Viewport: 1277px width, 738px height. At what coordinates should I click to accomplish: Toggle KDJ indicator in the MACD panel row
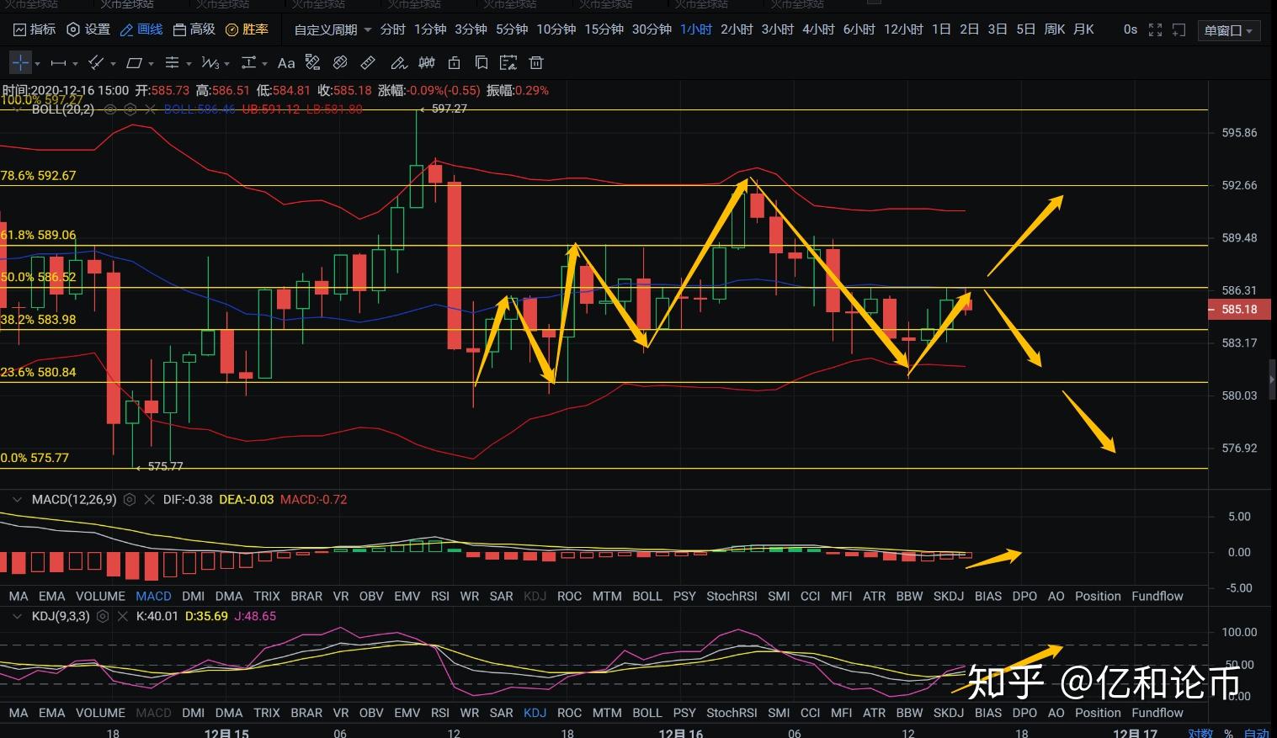point(535,596)
